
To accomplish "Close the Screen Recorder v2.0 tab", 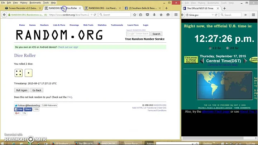I will click(40, 8).
